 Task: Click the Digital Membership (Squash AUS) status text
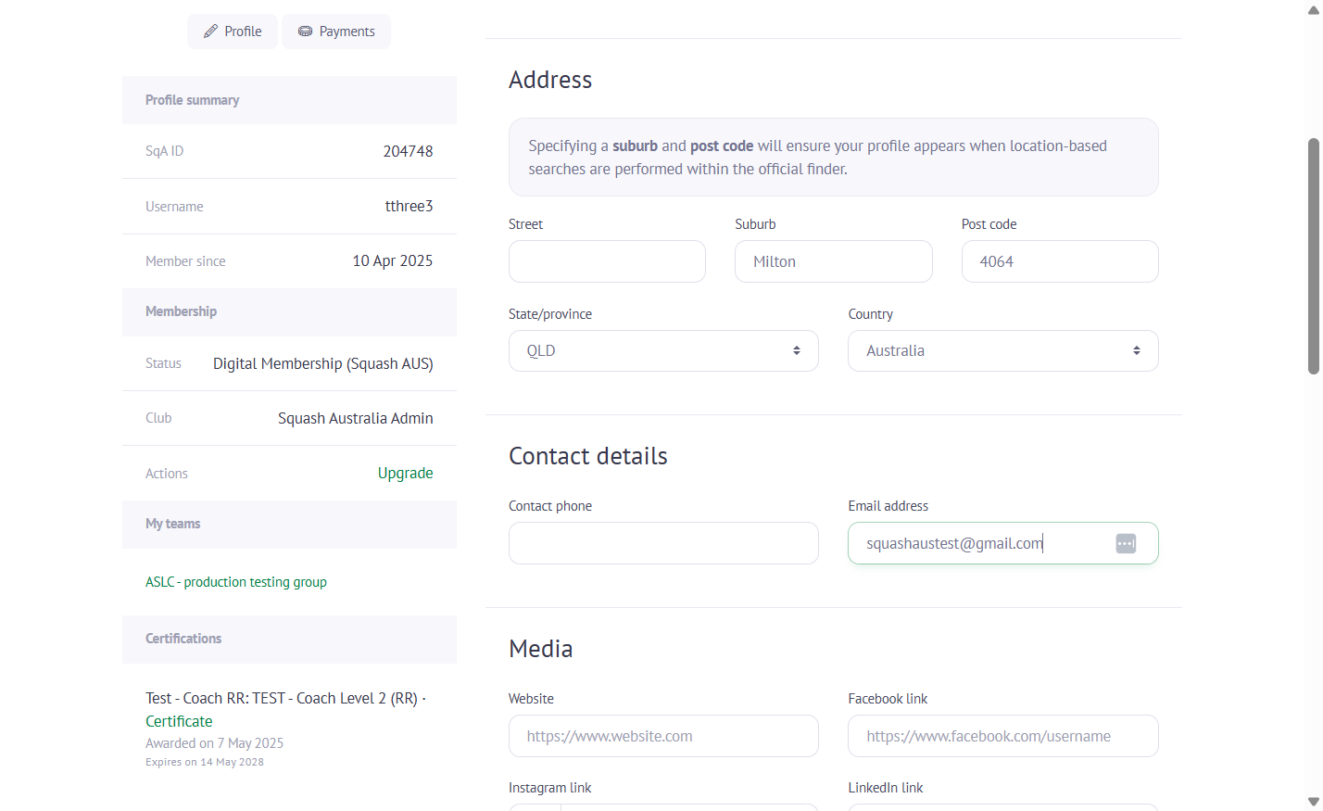tap(322, 363)
